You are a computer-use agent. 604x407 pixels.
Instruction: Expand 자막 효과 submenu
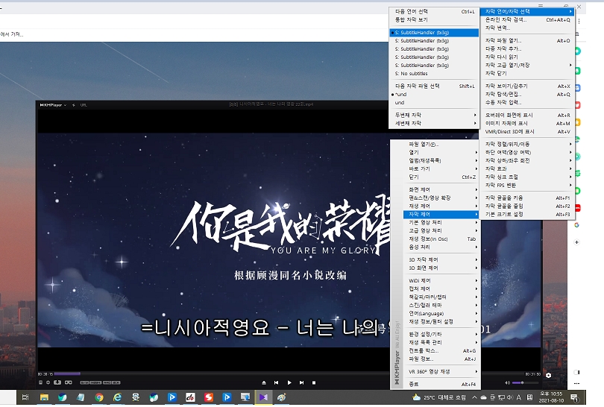click(x=527, y=168)
